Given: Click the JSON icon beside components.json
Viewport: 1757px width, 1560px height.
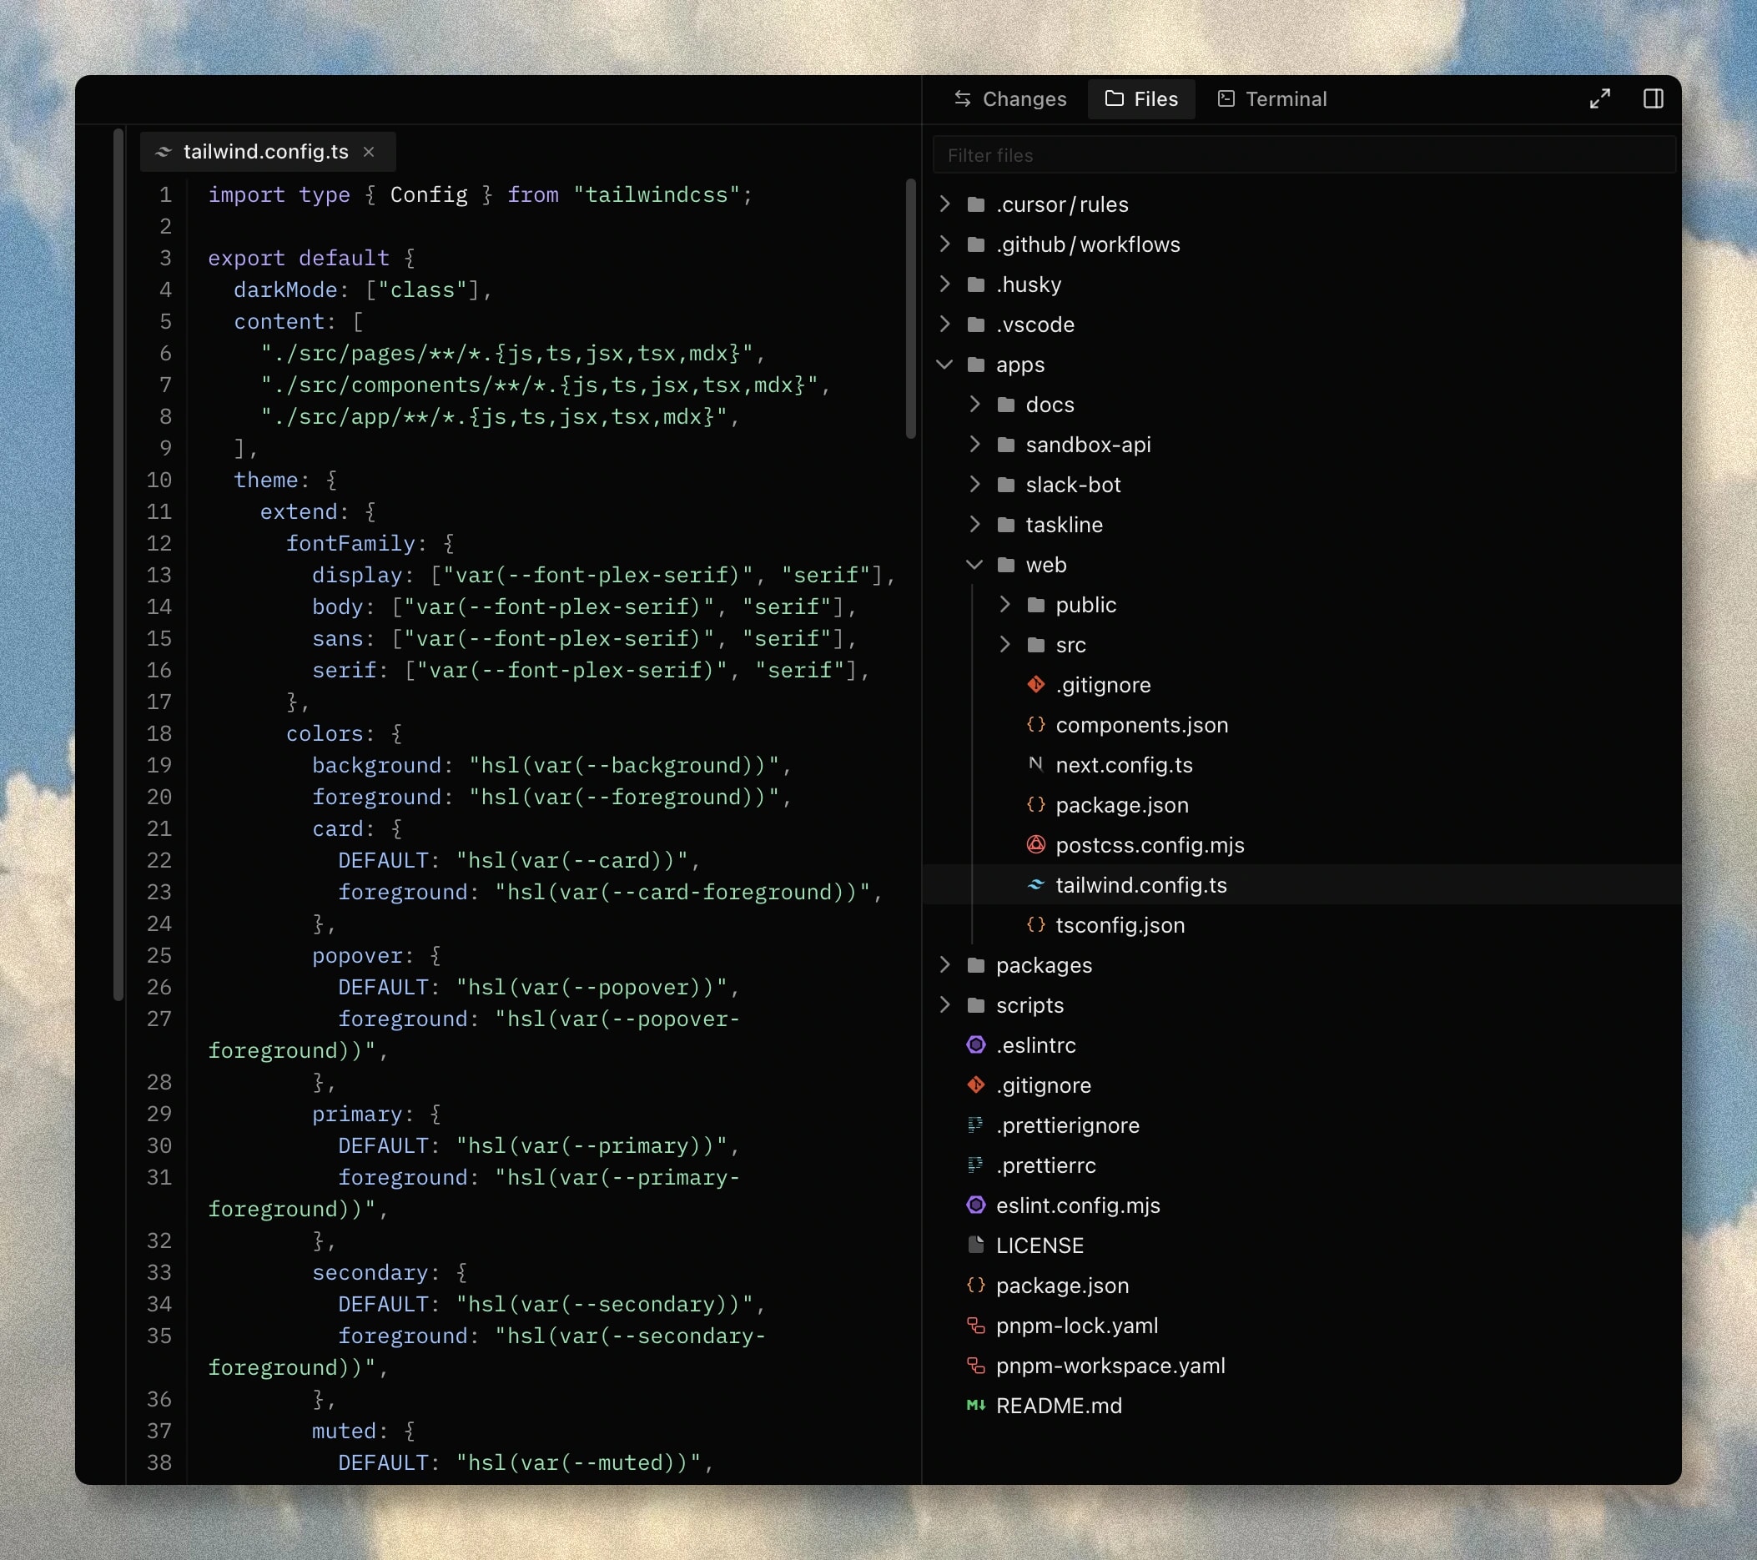Looking at the screenshot, I should pos(1036,725).
